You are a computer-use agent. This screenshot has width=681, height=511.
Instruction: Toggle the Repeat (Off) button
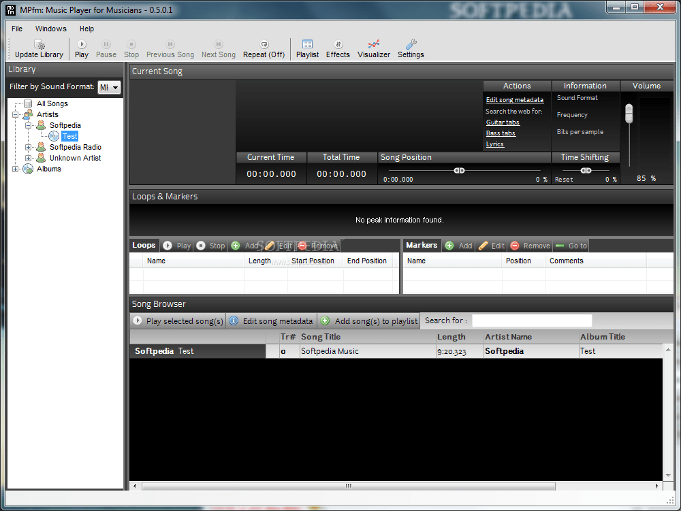click(264, 49)
